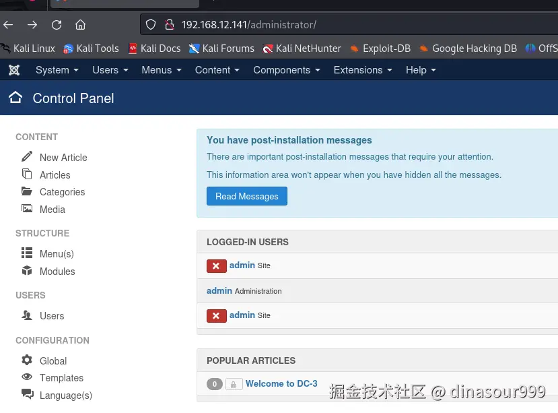Open first admin Site user link
The height and width of the screenshot is (413, 558).
pyautogui.click(x=242, y=265)
